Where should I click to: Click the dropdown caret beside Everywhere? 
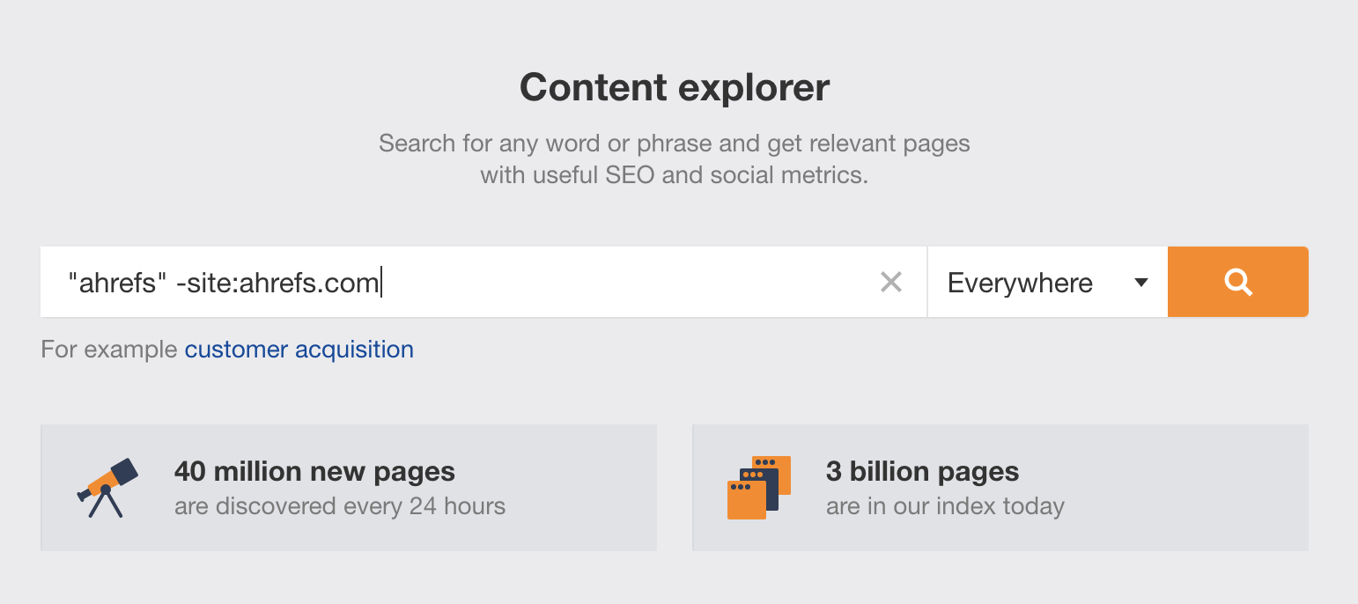pyautogui.click(x=1142, y=282)
